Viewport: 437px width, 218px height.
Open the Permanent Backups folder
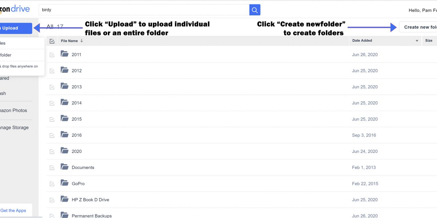91,216
